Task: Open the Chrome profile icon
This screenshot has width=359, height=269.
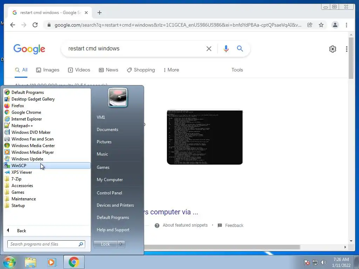Action: 335,25
